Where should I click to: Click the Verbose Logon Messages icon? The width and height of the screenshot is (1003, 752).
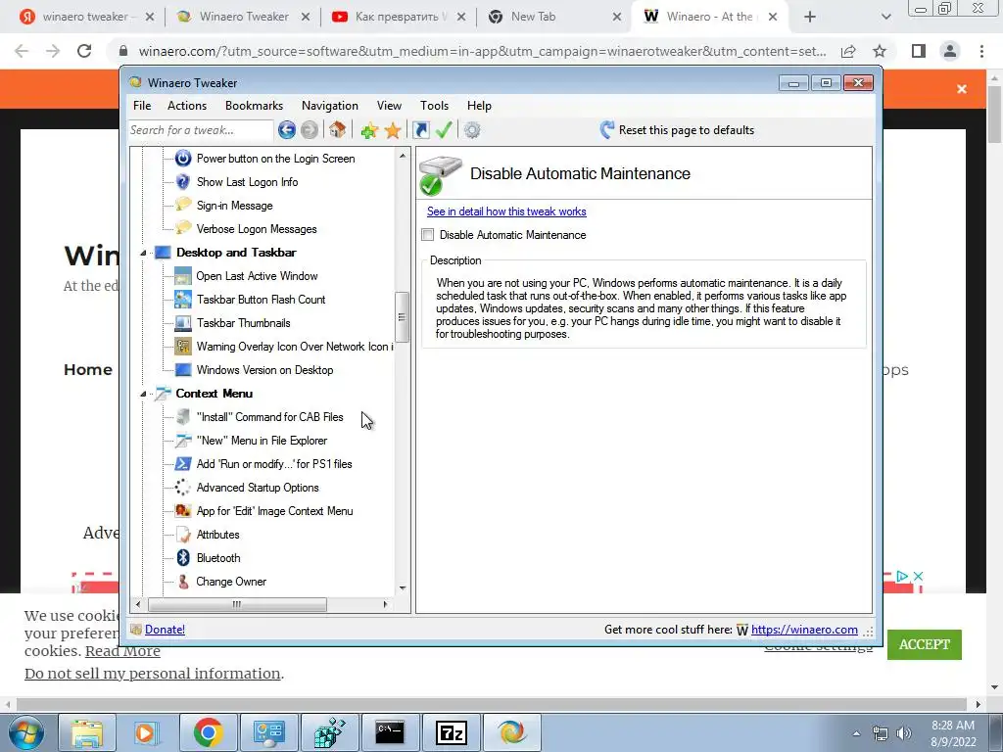(x=183, y=228)
